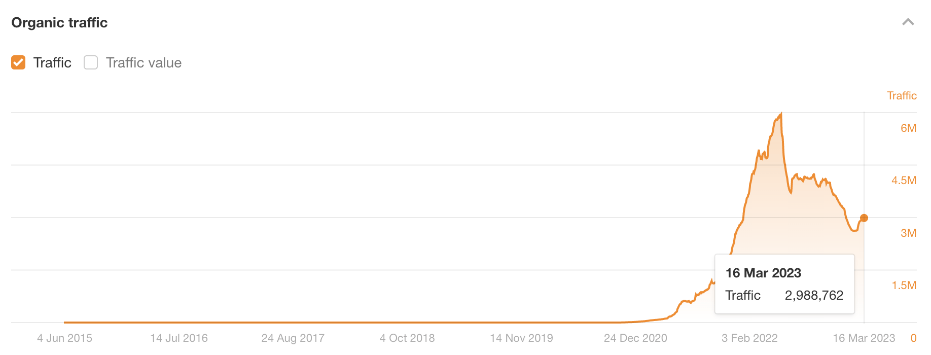Click the Traffic axis label in orange
This screenshot has width=931, height=355.
[902, 95]
